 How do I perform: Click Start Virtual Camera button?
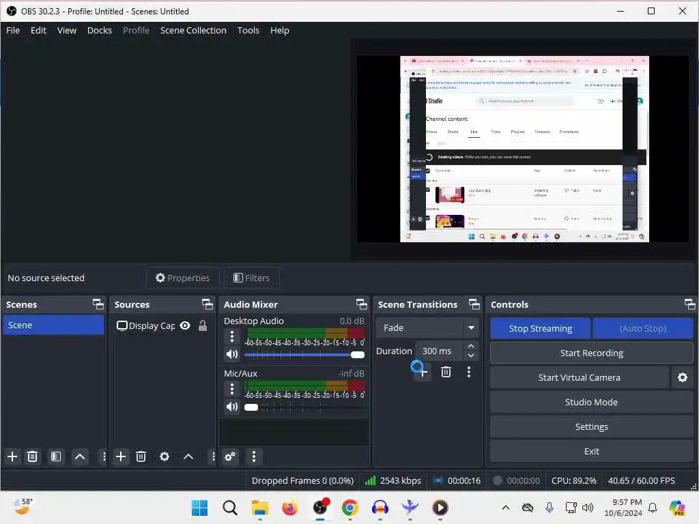click(x=579, y=377)
